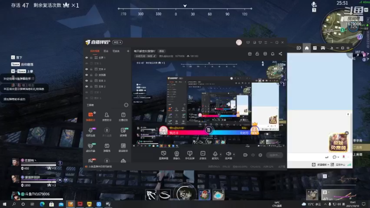Open speaker dropdown arrow
Viewport: 370px width, 208px height.
234,154
